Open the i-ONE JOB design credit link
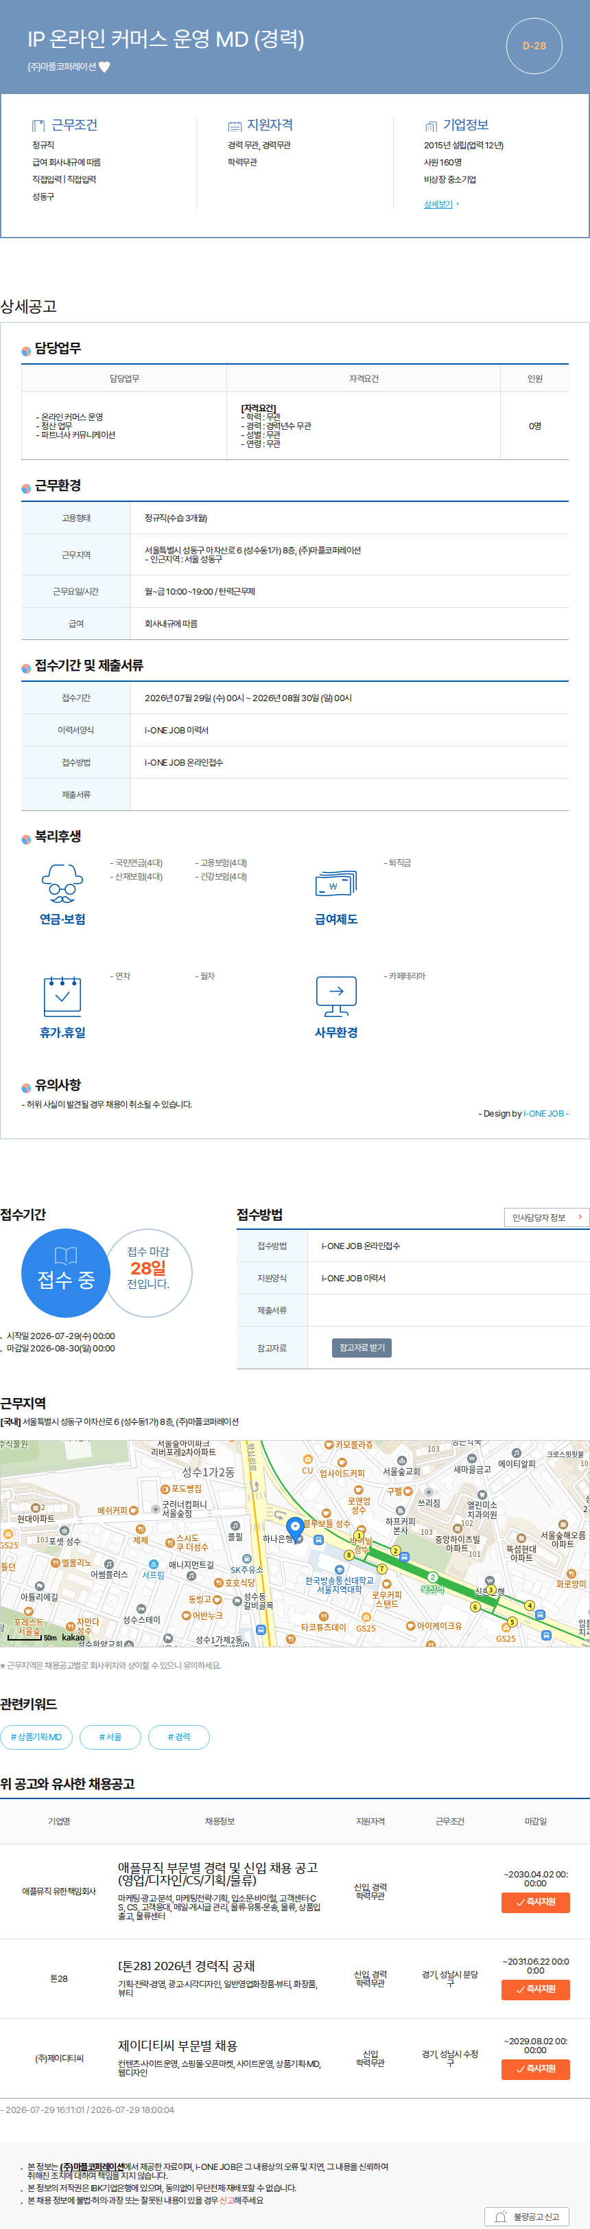Screen dimensions: 590x2229 (x=543, y=1114)
